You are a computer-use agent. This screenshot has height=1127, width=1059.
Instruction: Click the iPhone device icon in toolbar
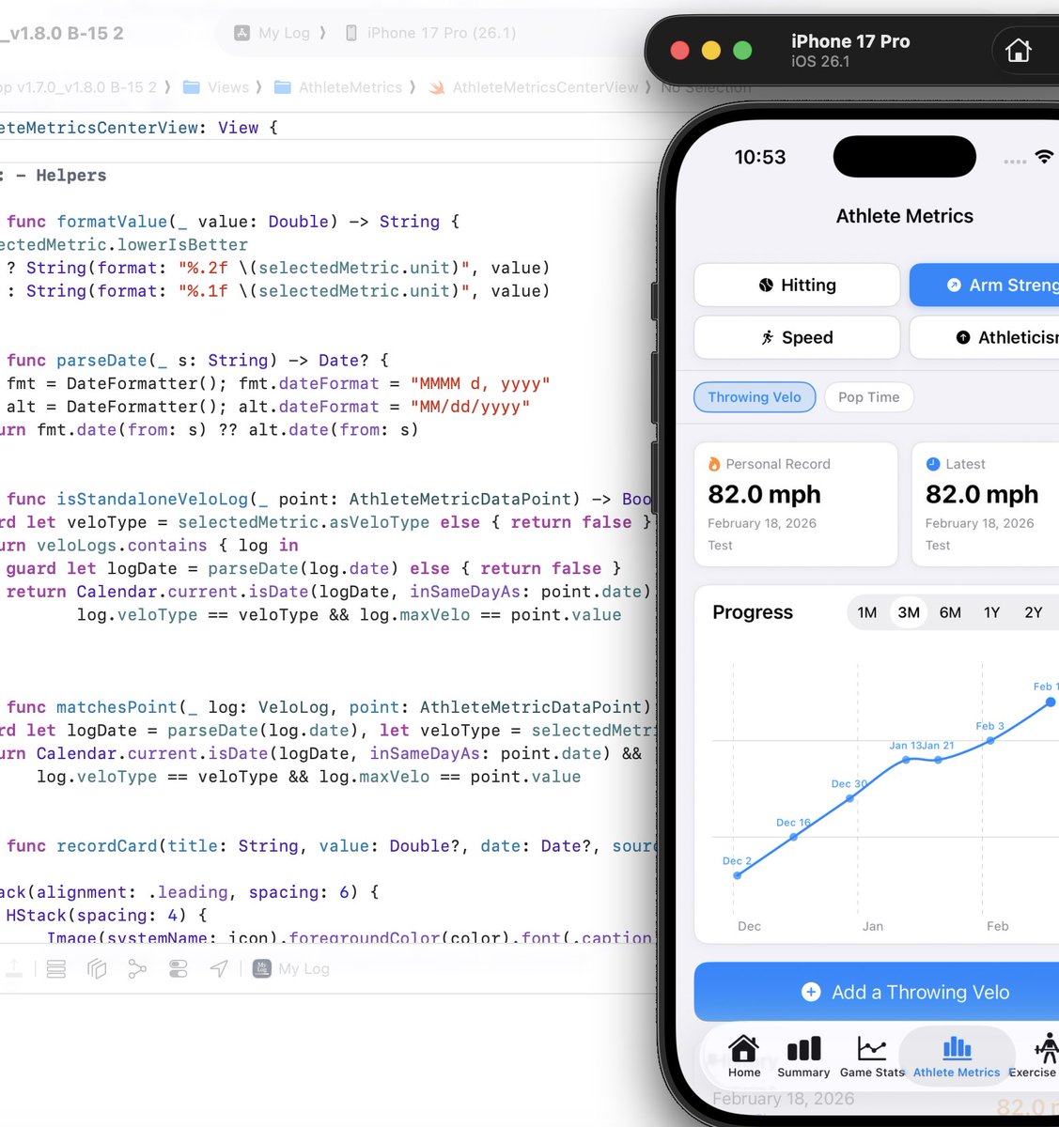point(351,33)
